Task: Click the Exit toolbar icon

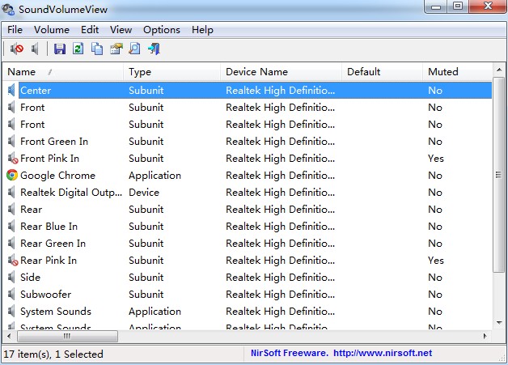Action: [x=154, y=49]
